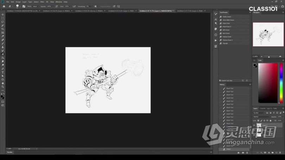The width and height of the screenshot is (285, 160).
Task: Open smoothing options gear
Action: [x=96, y=6]
